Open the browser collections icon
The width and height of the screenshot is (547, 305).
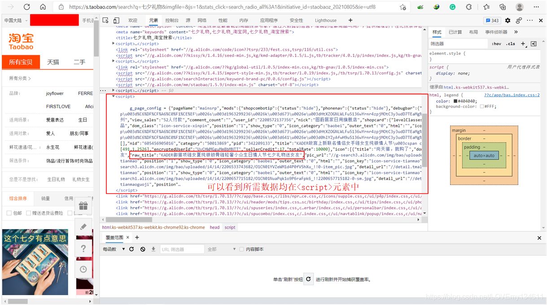pos(503,7)
